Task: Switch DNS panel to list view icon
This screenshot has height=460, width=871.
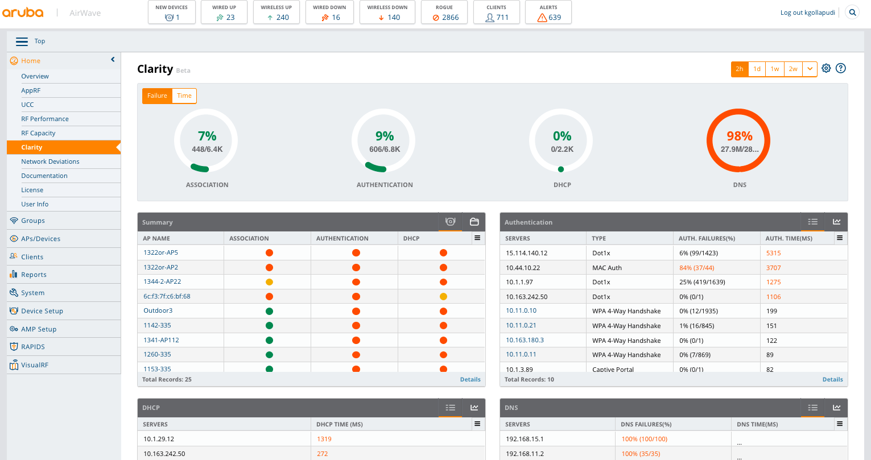Action: 812,408
